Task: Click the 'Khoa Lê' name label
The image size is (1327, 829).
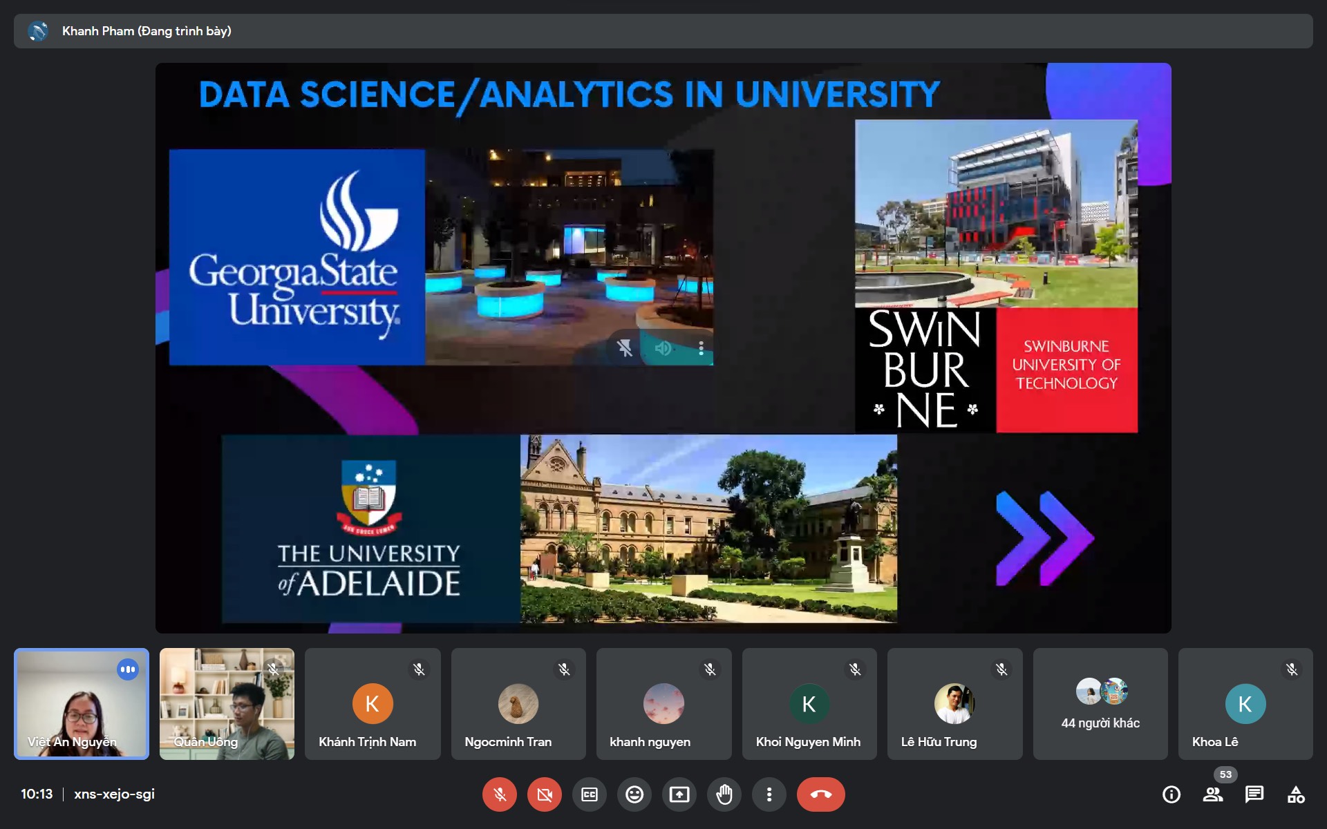Action: 1215,742
